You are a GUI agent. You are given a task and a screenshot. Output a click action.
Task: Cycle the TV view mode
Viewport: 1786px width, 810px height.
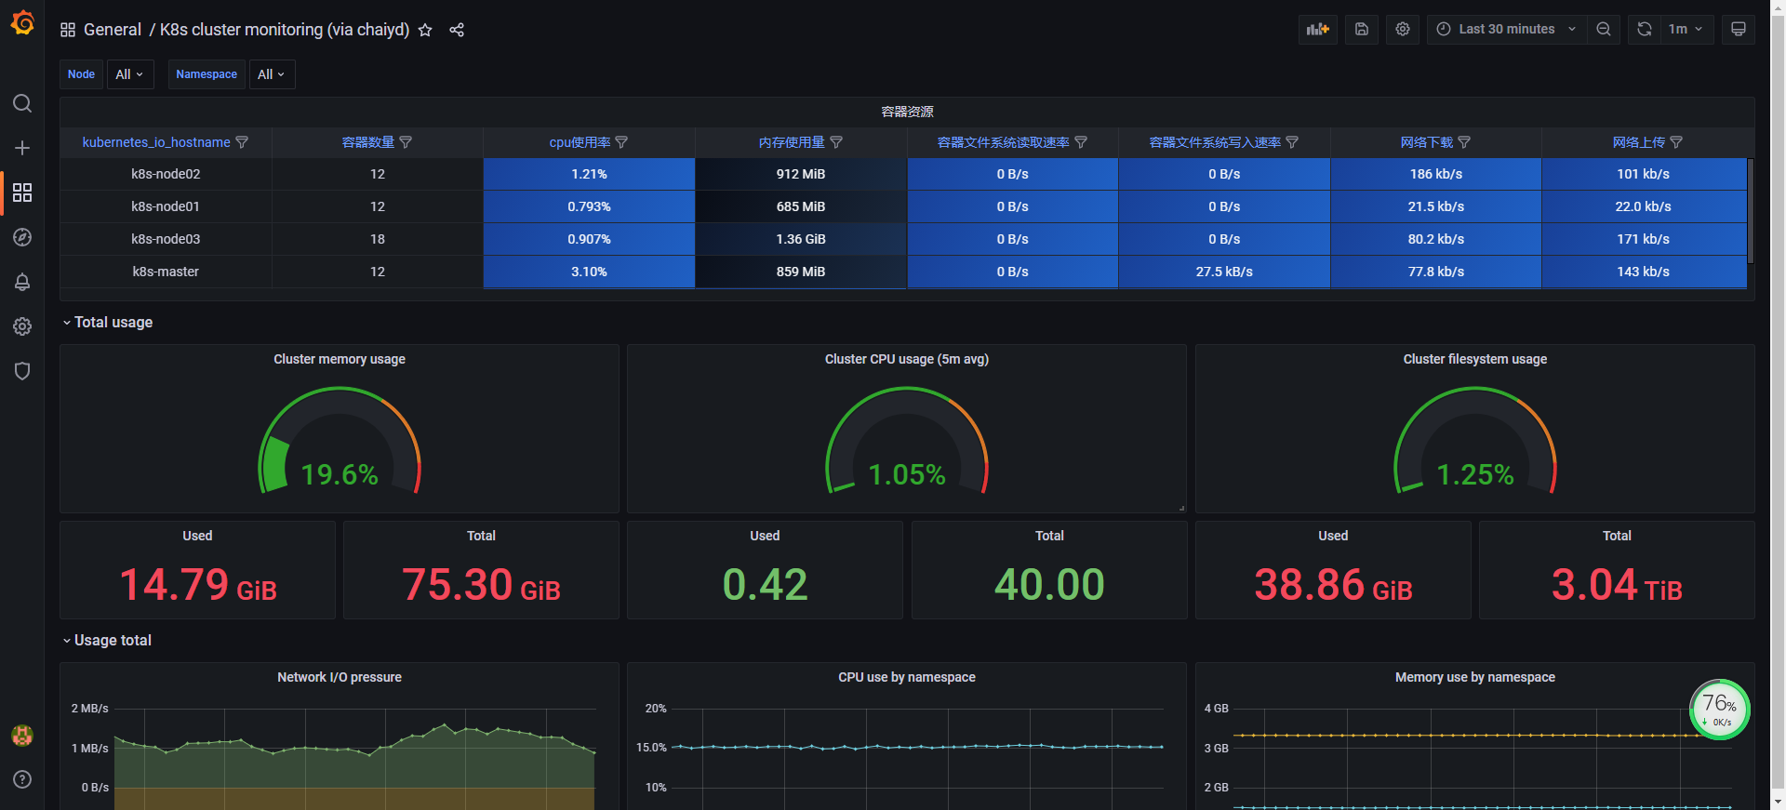pyautogui.click(x=1738, y=30)
